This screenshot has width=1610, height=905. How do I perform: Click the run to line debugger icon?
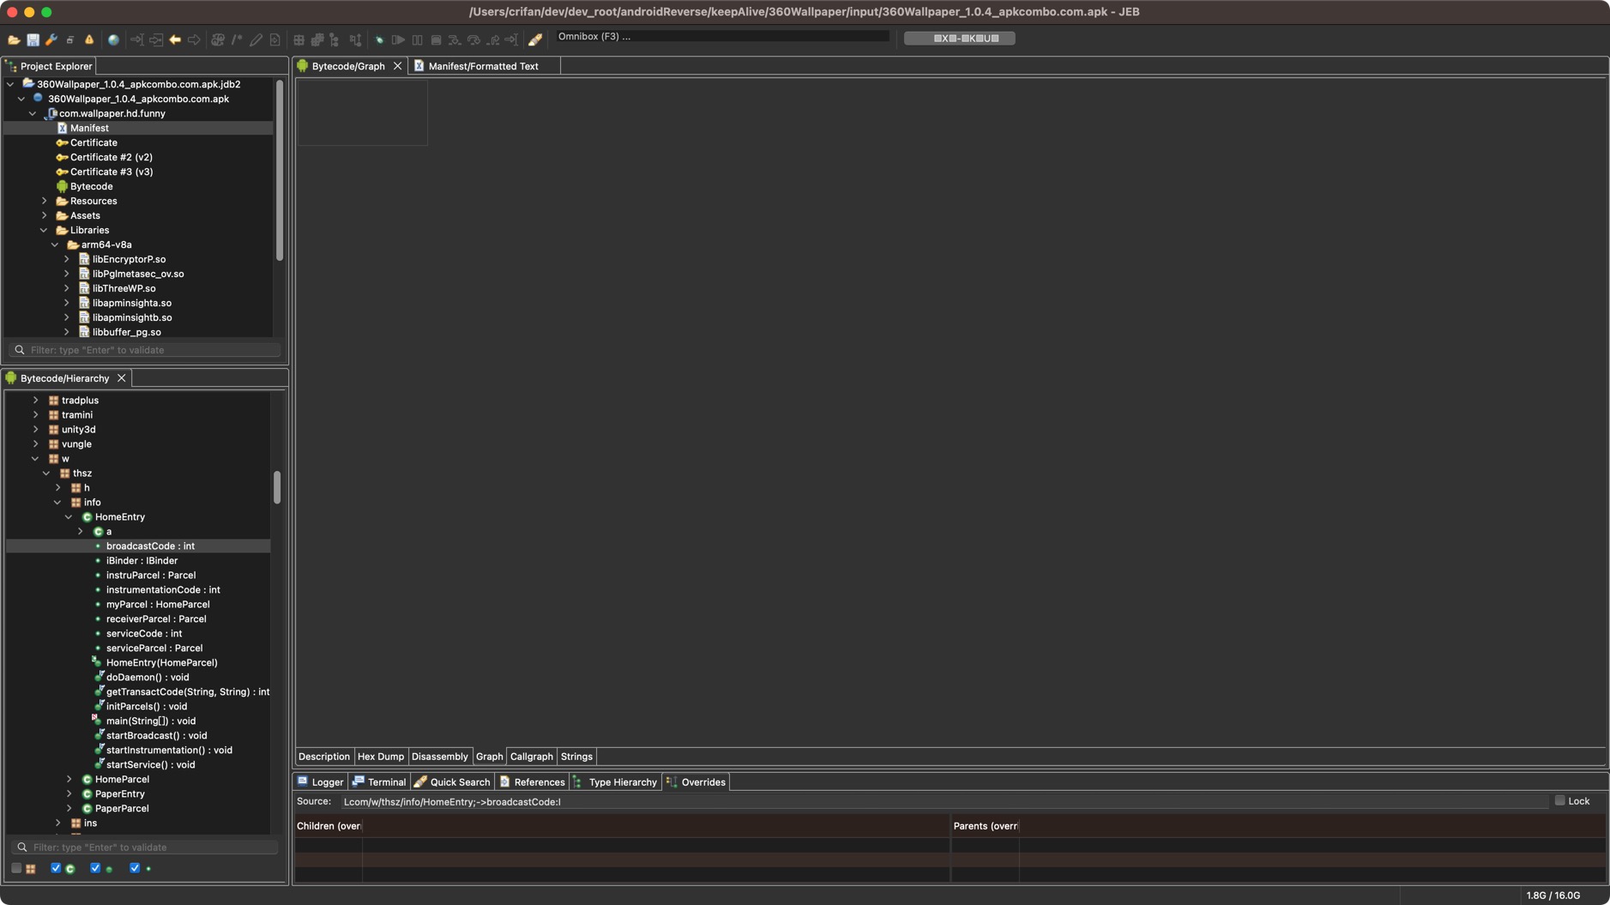coord(511,39)
